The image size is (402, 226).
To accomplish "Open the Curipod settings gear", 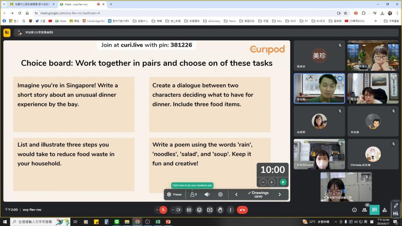I will (x=220, y=194).
